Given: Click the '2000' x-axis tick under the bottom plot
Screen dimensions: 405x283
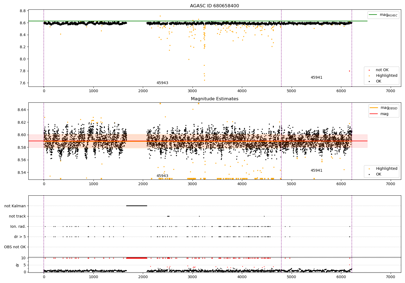Looking at the screenshot, I should [143, 277].
